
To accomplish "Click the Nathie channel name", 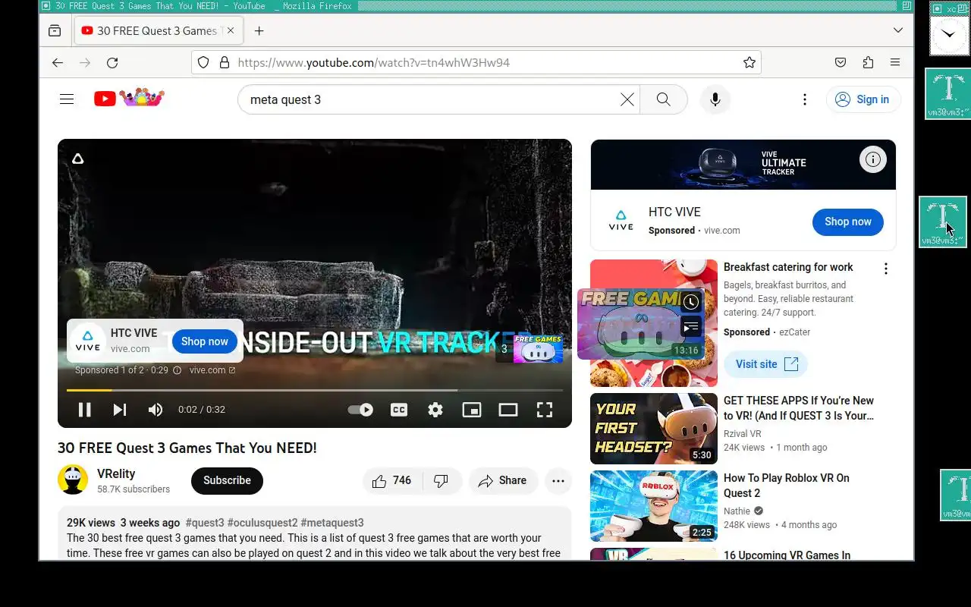I will coord(737,511).
